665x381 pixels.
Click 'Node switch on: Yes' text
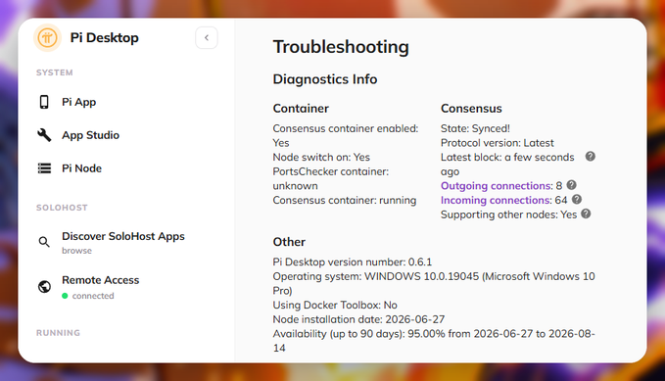[x=321, y=158]
